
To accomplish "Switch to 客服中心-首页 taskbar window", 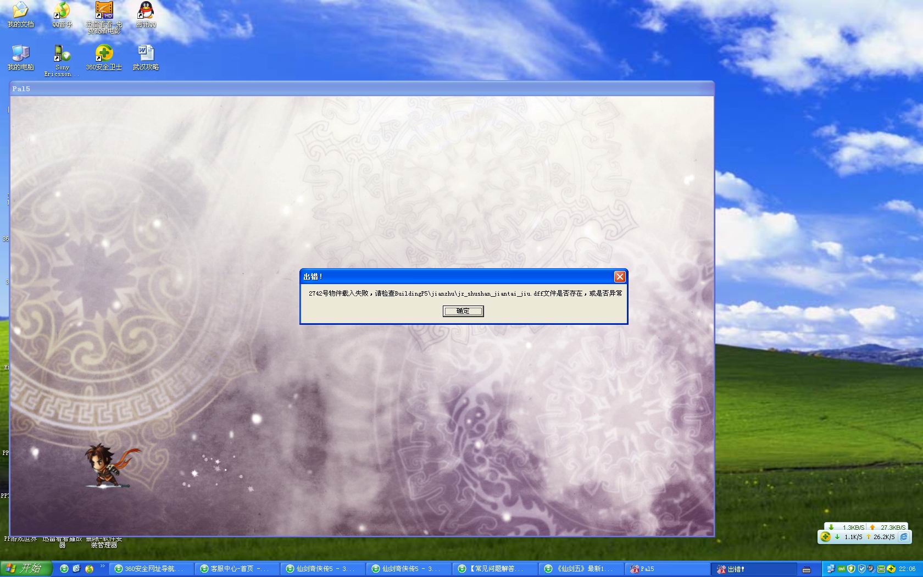I will click(x=237, y=569).
